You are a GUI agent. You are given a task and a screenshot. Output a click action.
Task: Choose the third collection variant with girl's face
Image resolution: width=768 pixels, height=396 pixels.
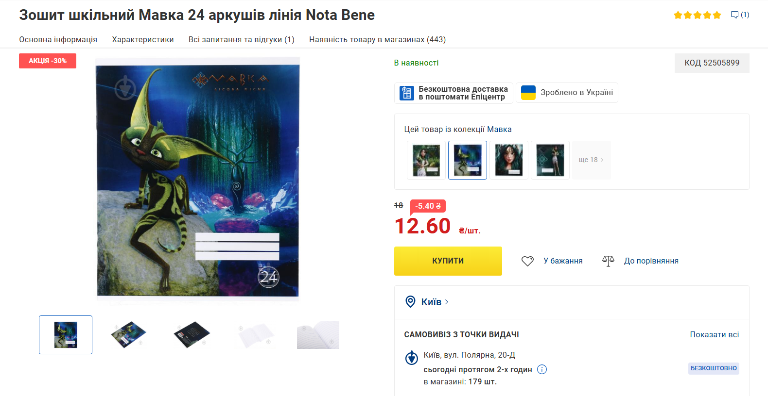pos(509,160)
